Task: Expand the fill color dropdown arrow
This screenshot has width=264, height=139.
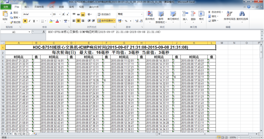Action: coord(54,21)
